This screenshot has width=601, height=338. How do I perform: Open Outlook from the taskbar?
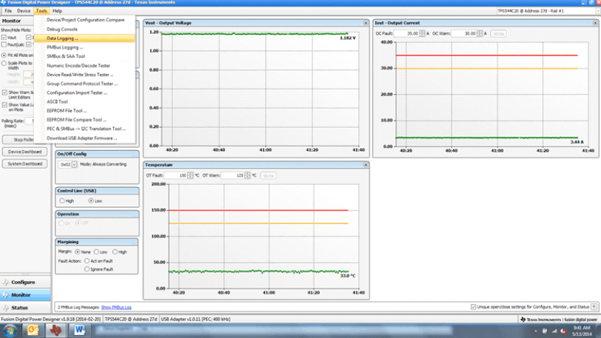point(33,330)
